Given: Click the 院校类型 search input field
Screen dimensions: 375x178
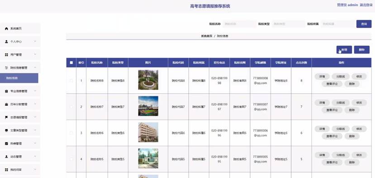Looking at the screenshot, I should tap(288, 24).
